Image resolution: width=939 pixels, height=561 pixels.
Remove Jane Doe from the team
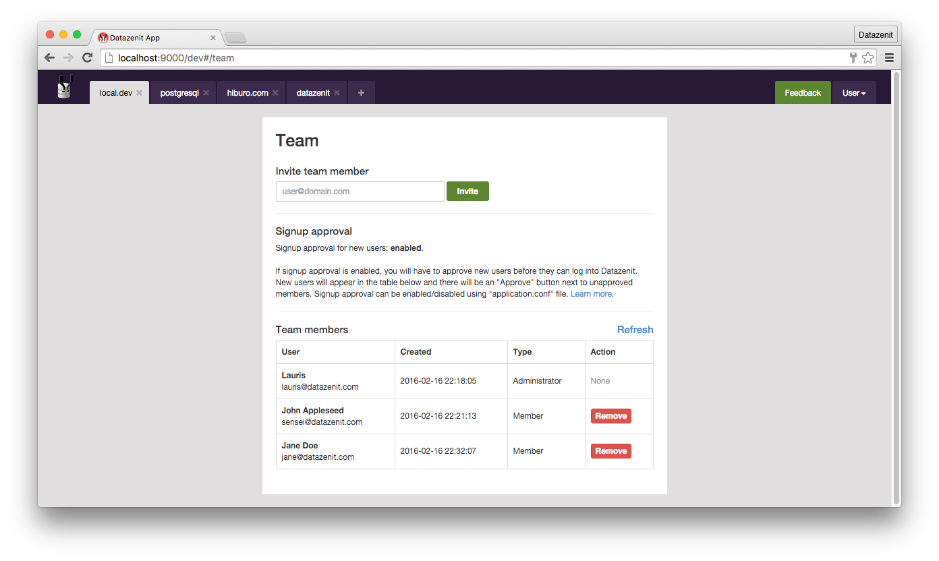click(610, 451)
